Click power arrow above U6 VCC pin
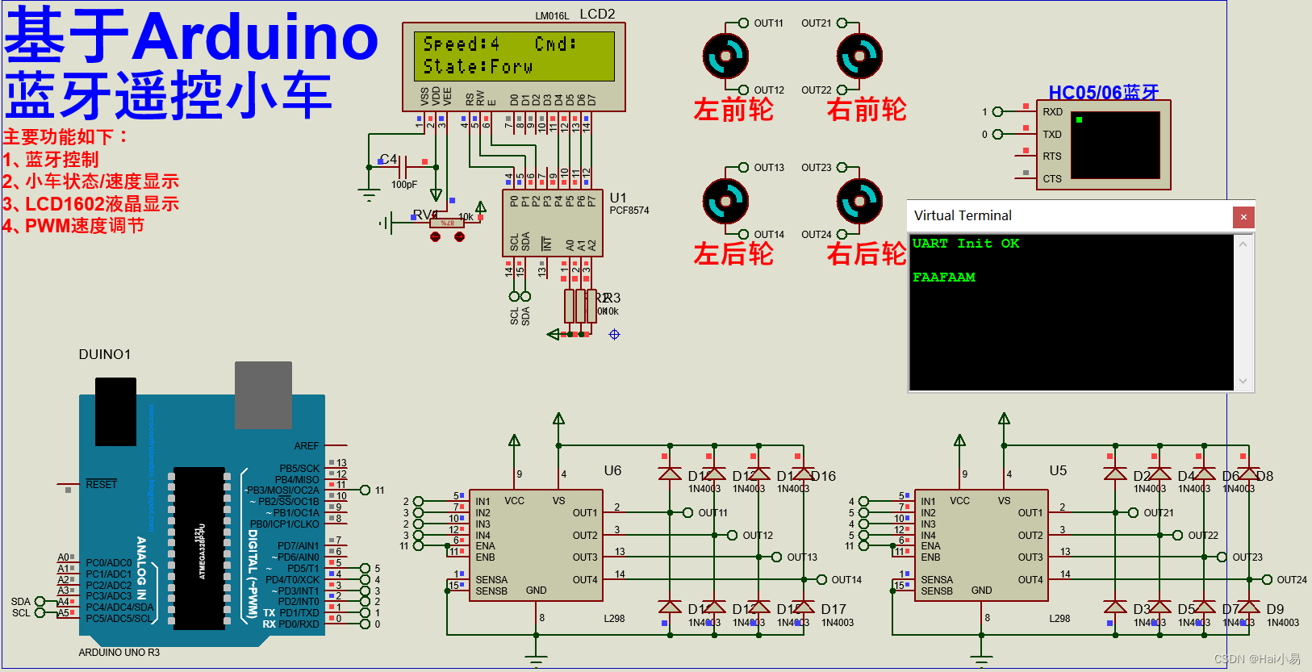The image size is (1312, 672). 514,440
